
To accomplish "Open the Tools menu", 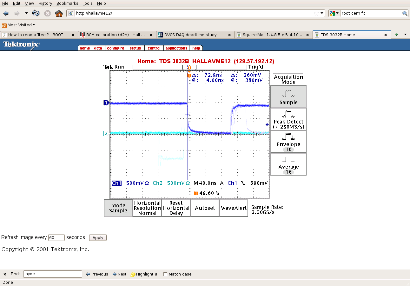I will 88,3.
